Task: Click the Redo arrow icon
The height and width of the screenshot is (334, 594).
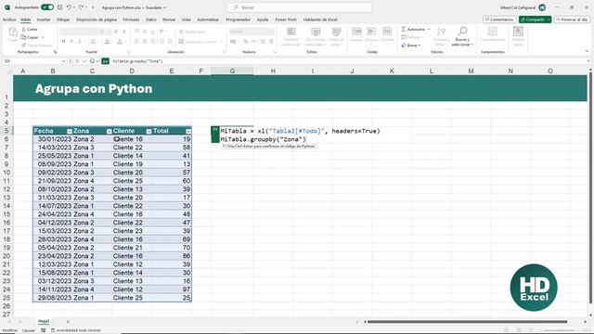Action: point(81,7)
